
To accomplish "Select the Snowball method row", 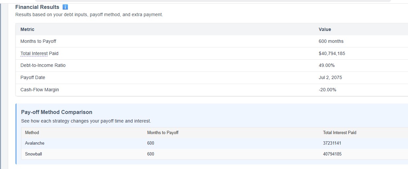I will (33, 154).
